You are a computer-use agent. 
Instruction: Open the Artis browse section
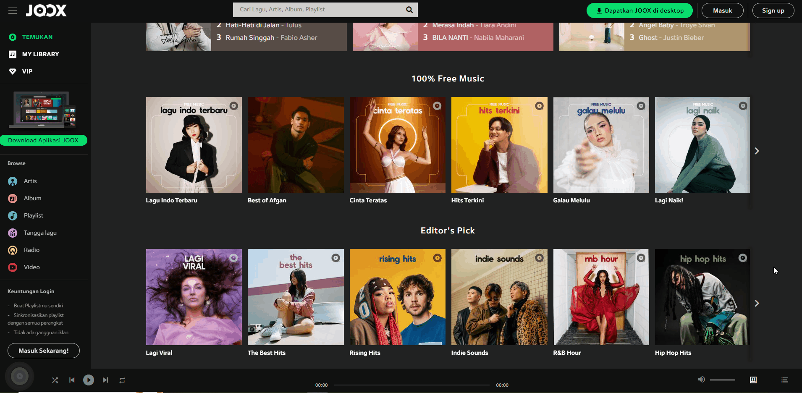pos(29,181)
